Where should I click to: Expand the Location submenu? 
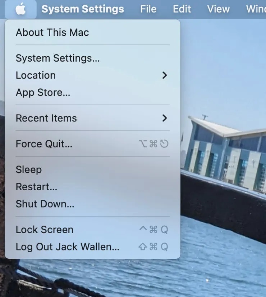tap(93, 75)
